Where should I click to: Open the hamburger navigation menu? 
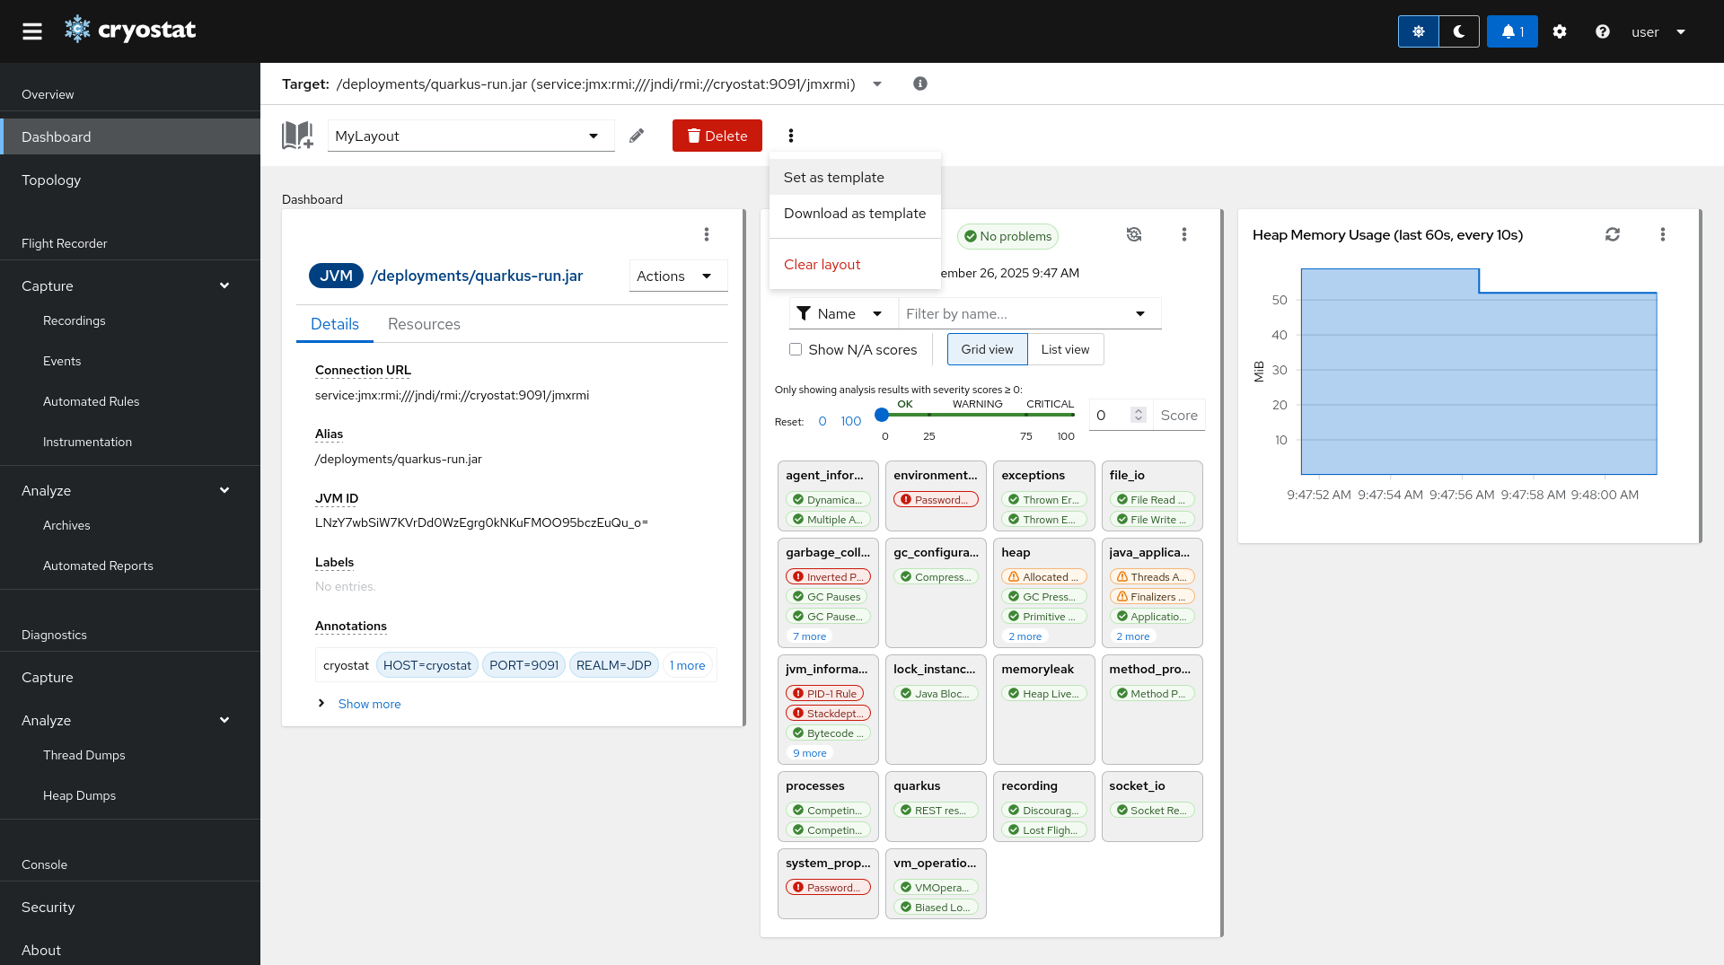pos(32,31)
